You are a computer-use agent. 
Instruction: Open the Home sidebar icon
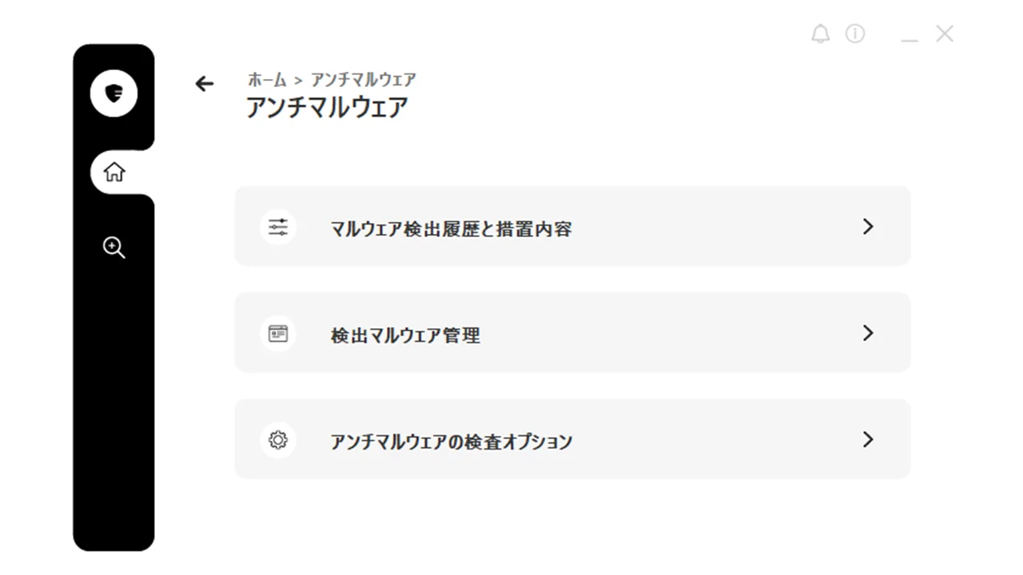[114, 172]
